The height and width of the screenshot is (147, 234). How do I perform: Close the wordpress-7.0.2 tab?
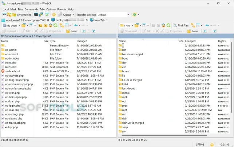tap(48, 20)
